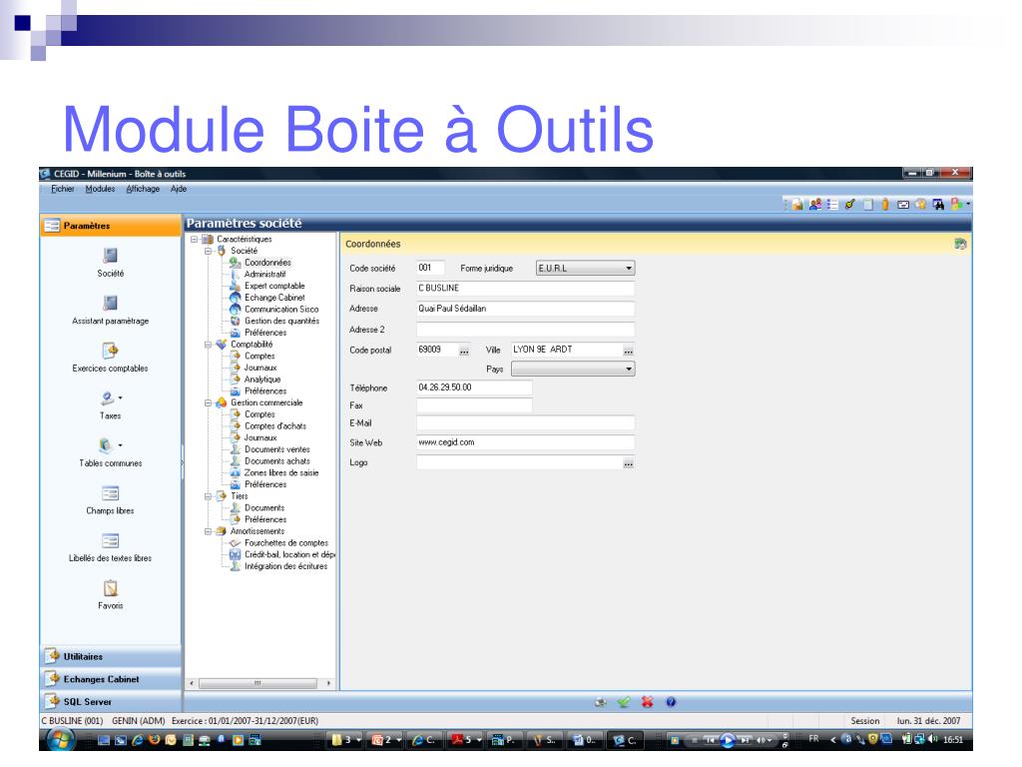Click the Windows Start orb

click(x=61, y=740)
